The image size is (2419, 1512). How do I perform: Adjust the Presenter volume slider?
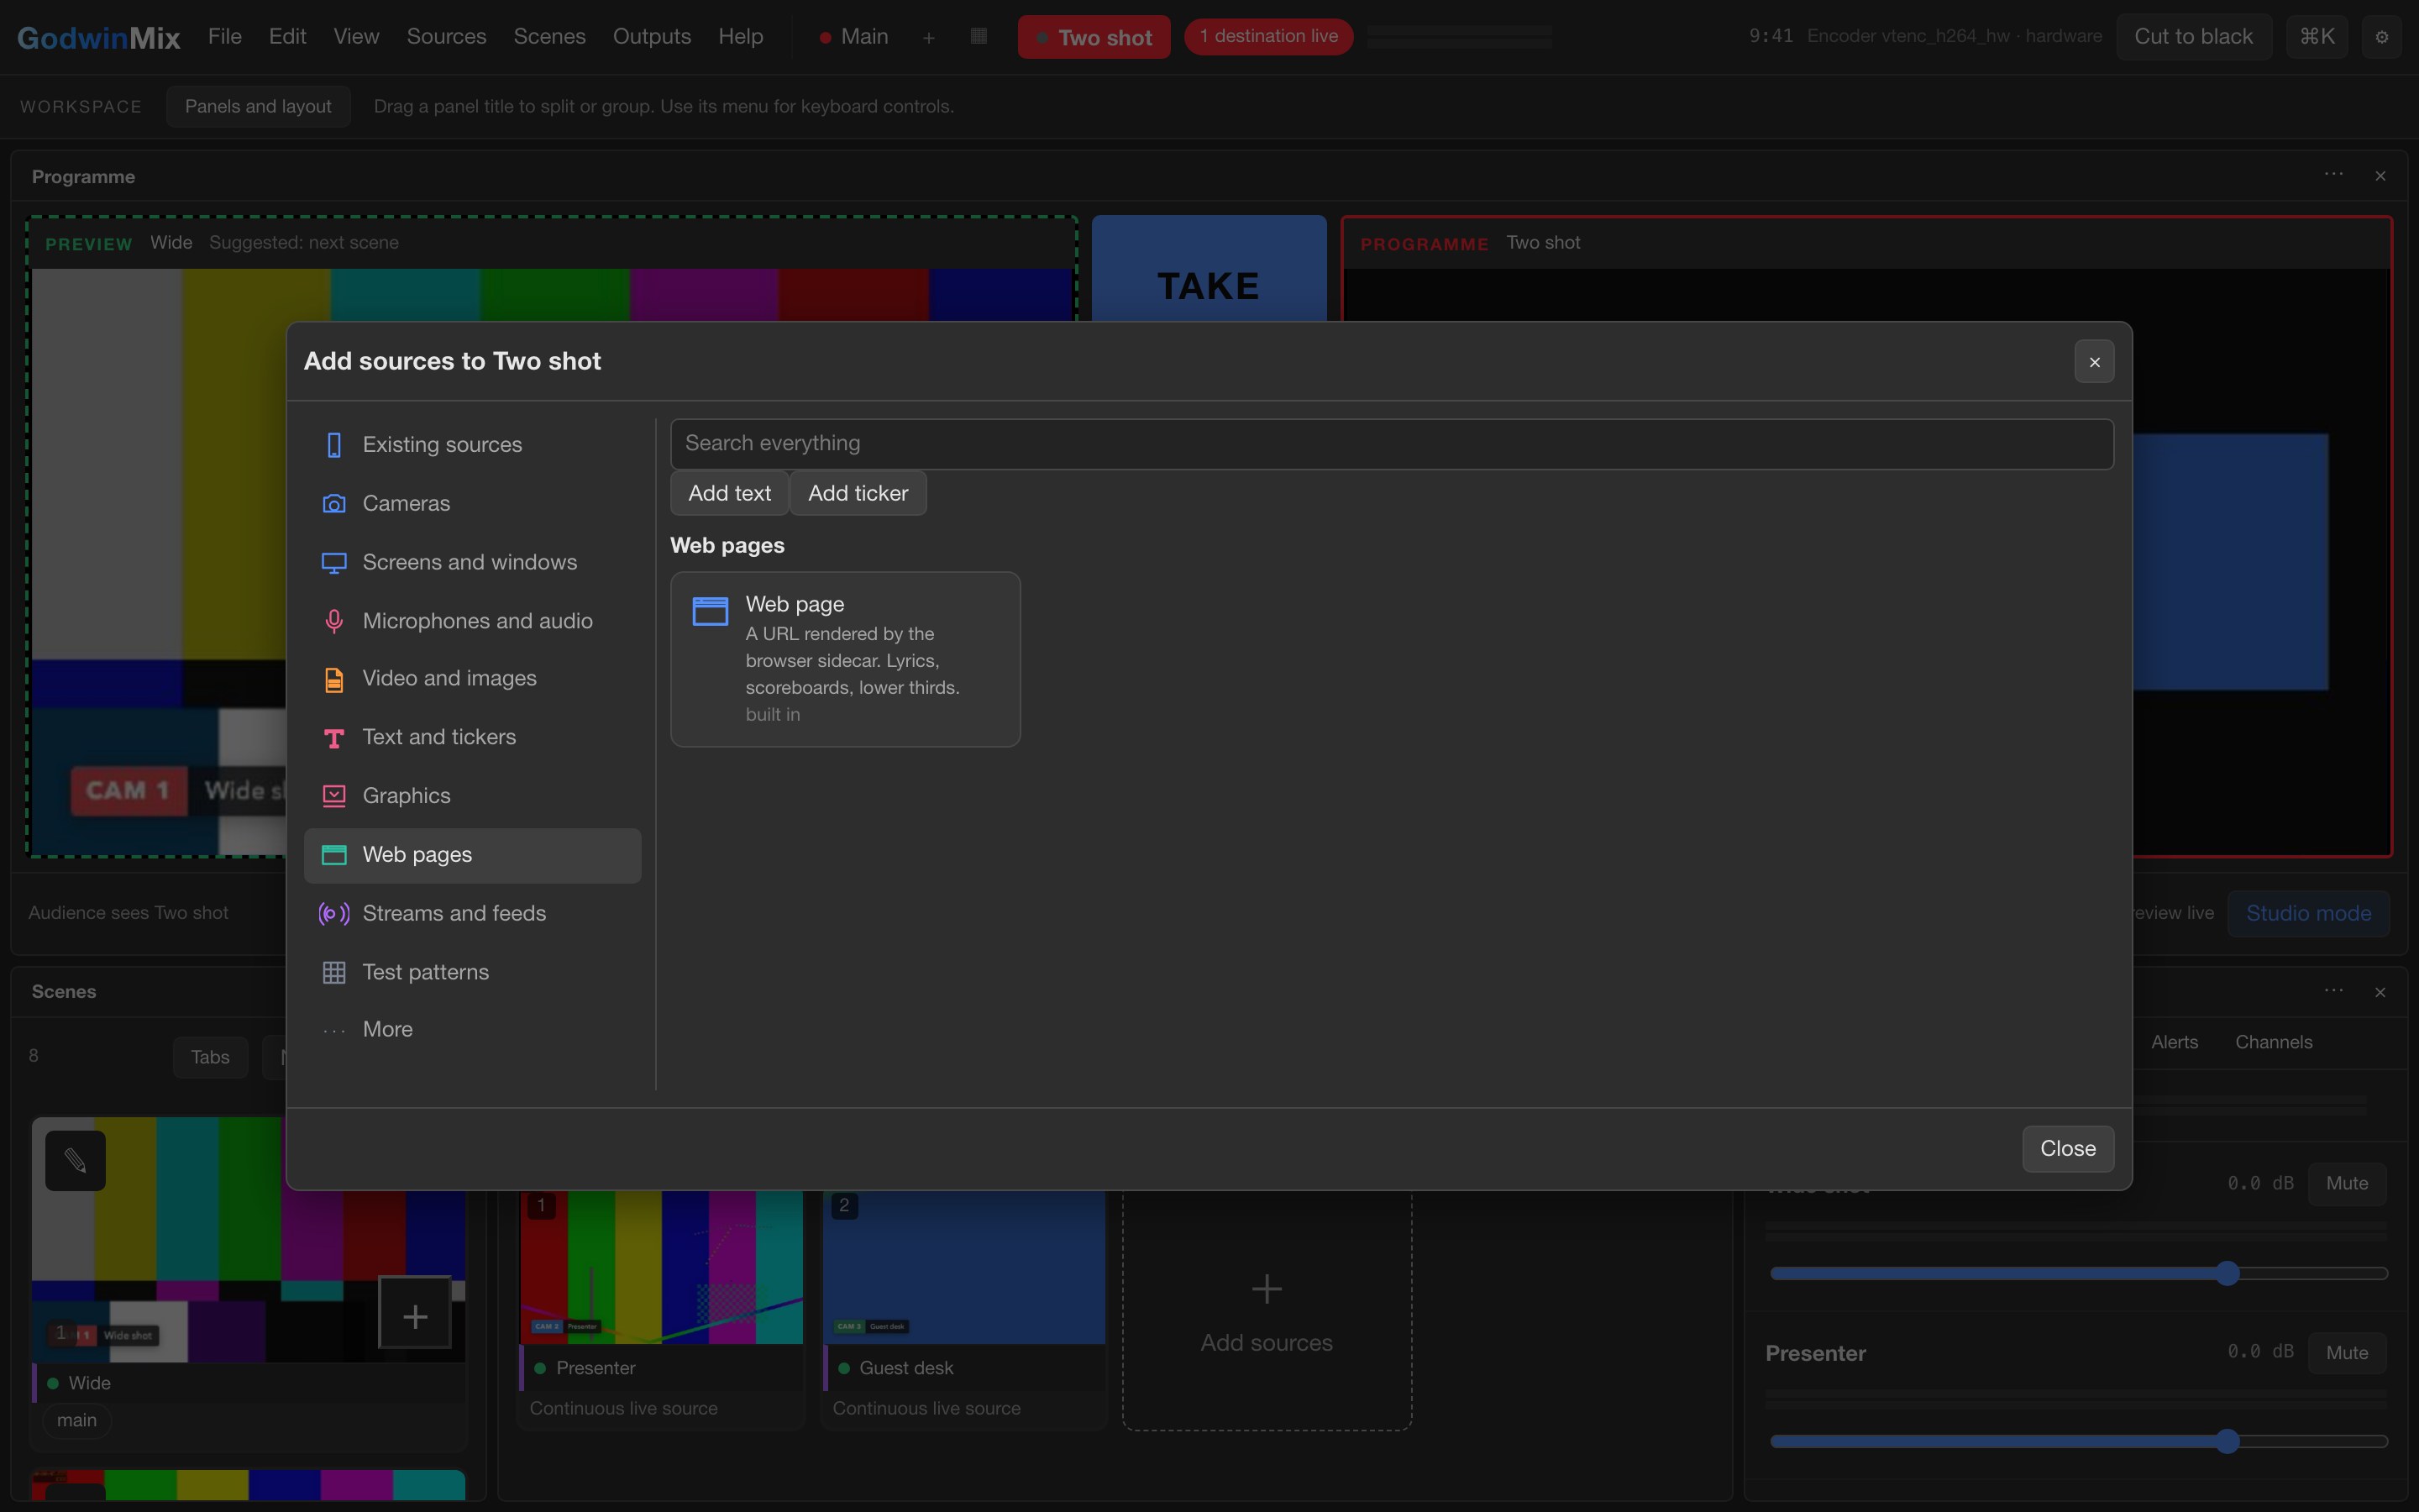2078,1441
